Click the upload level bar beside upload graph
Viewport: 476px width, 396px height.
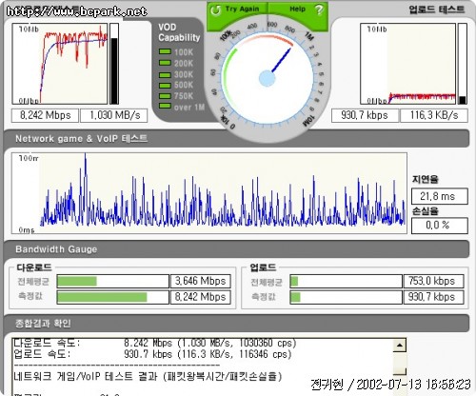(463, 64)
